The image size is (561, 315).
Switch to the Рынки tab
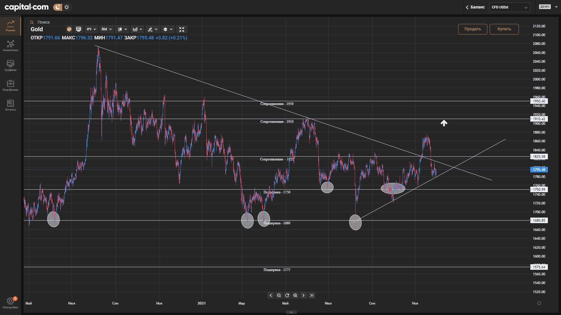11,26
